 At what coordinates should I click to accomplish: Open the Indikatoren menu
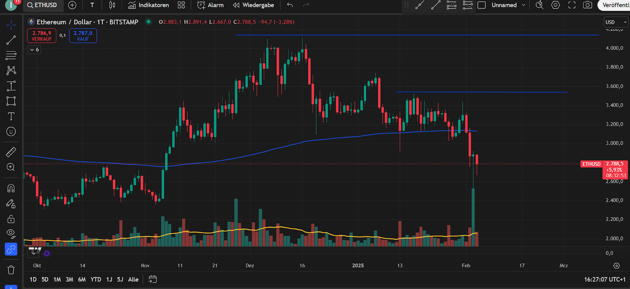point(149,5)
